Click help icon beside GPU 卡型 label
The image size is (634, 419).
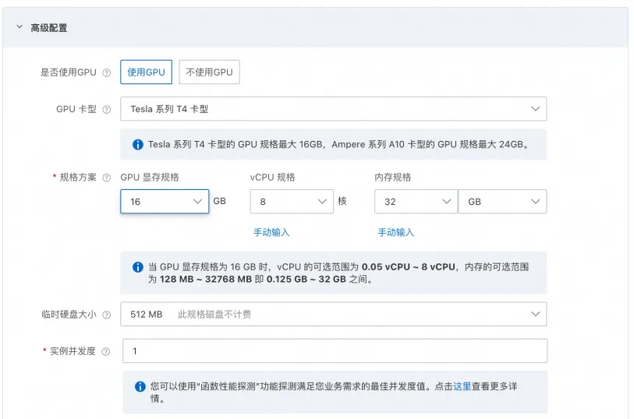pyautogui.click(x=107, y=110)
